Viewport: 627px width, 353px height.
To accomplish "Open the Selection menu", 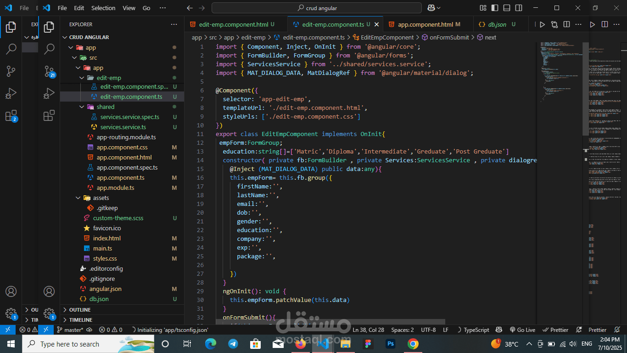I will (x=103, y=8).
